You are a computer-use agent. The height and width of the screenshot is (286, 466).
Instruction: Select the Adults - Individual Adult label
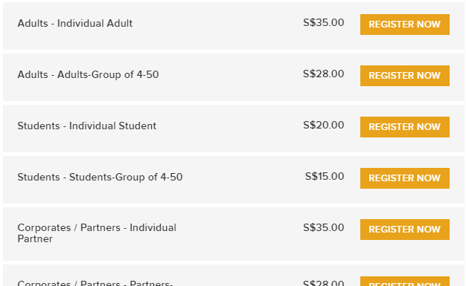click(x=75, y=23)
